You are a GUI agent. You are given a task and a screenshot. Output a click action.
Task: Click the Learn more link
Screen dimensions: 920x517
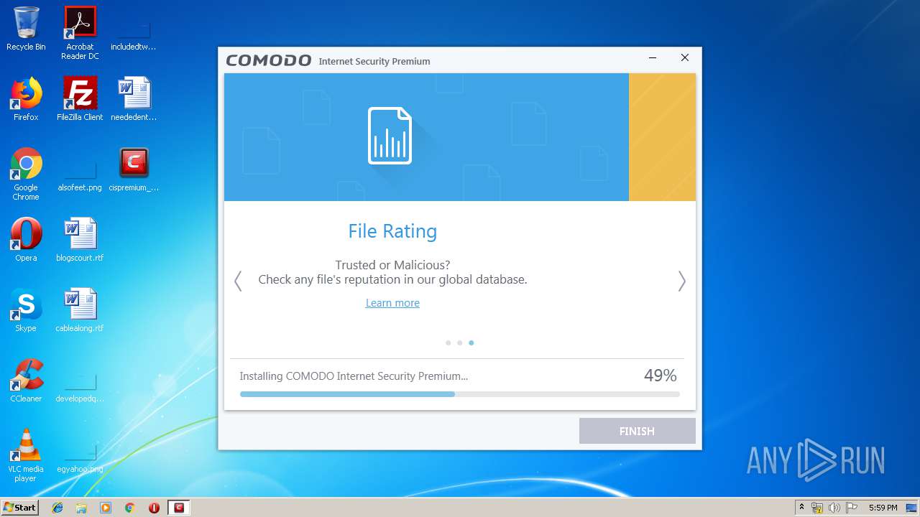[392, 303]
